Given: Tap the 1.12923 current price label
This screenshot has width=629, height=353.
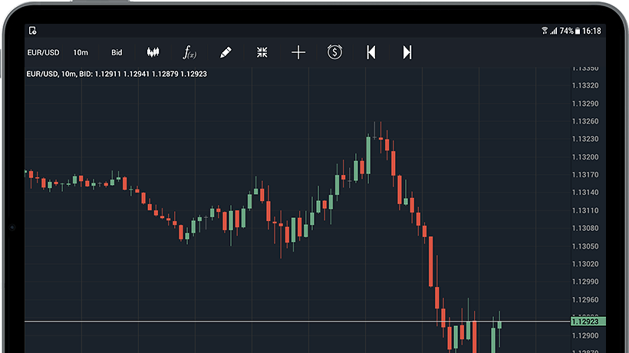Looking at the screenshot, I should (588, 322).
